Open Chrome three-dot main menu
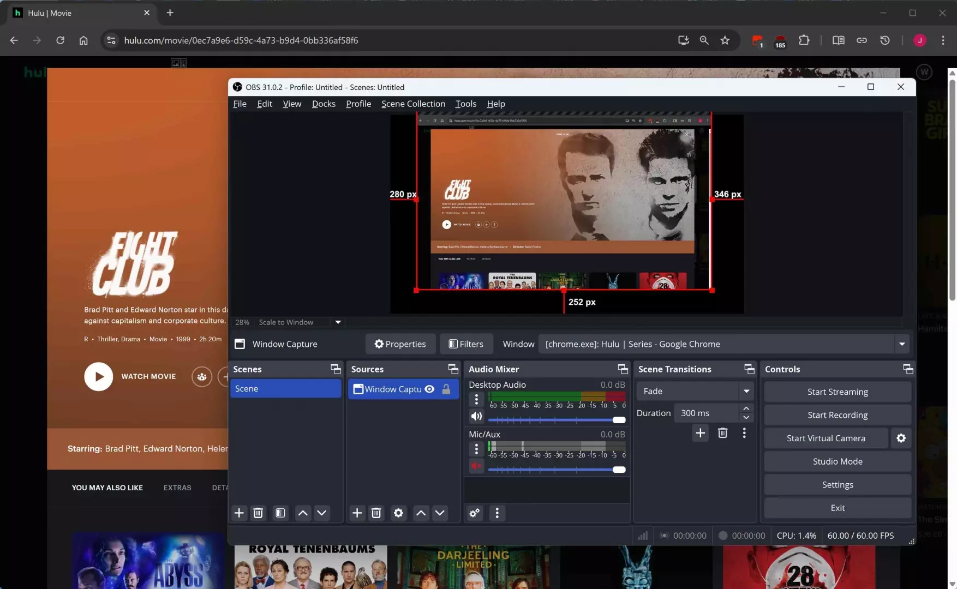Viewport: 957px width, 589px height. (x=943, y=40)
